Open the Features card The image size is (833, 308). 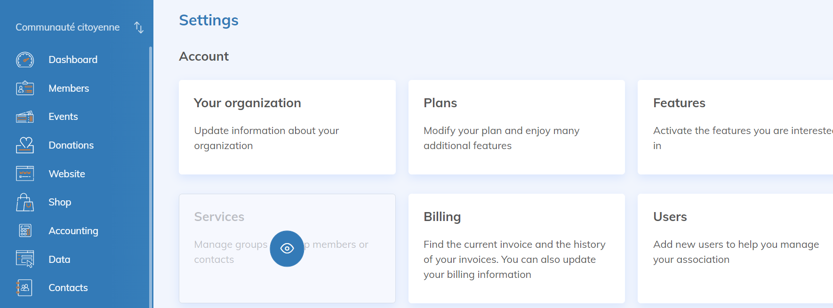tap(735, 127)
